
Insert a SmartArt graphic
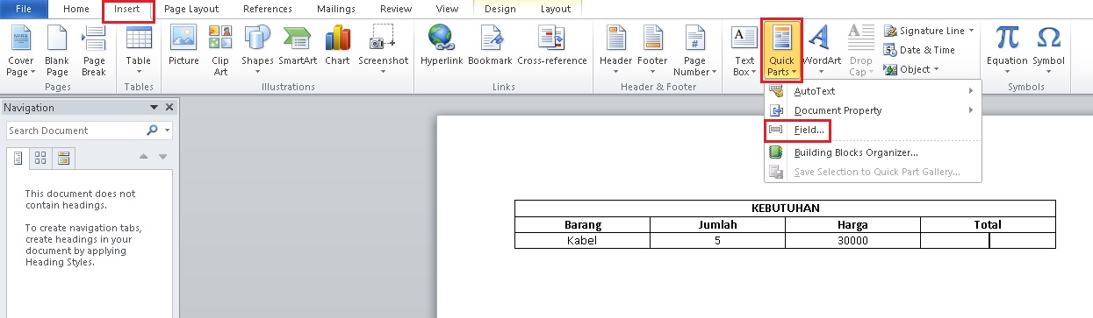coord(298,46)
